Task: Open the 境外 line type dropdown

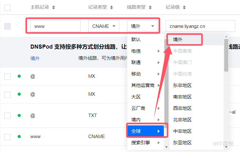Action: tap(142, 26)
